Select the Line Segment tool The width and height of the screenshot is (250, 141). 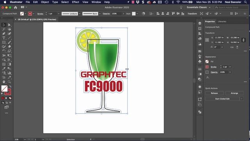point(9,38)
